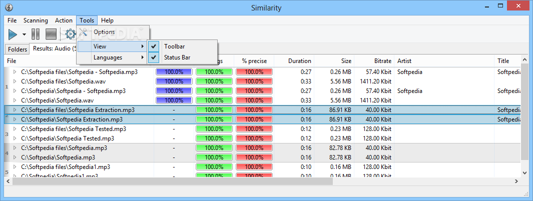533x201 pixels.
Task: Click the gear with play symbol toolbar icon
Action: [x=71, y=34]
